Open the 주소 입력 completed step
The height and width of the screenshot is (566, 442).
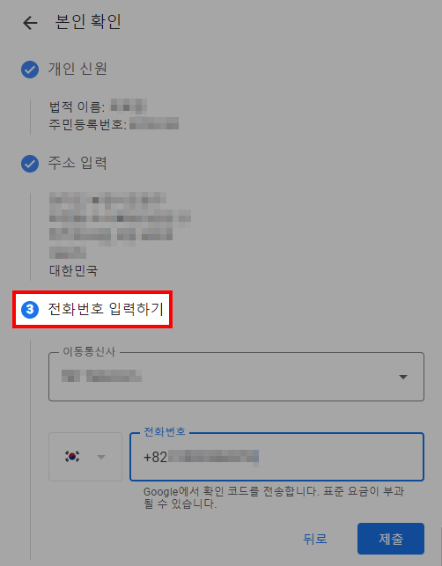pyautogui.click(x=77, y=163)
